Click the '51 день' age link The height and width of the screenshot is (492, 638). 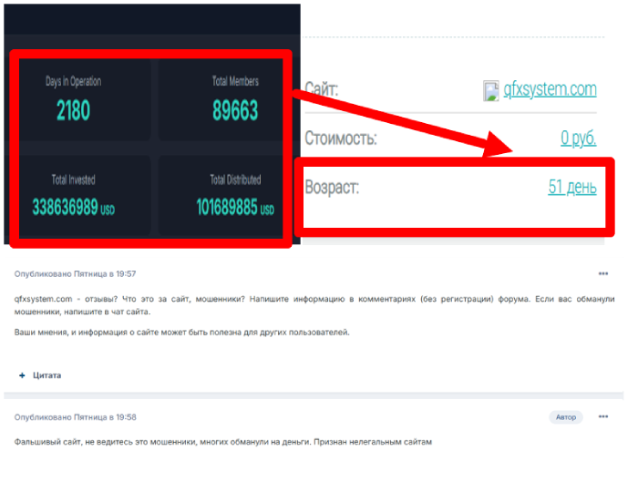(571, 188)
